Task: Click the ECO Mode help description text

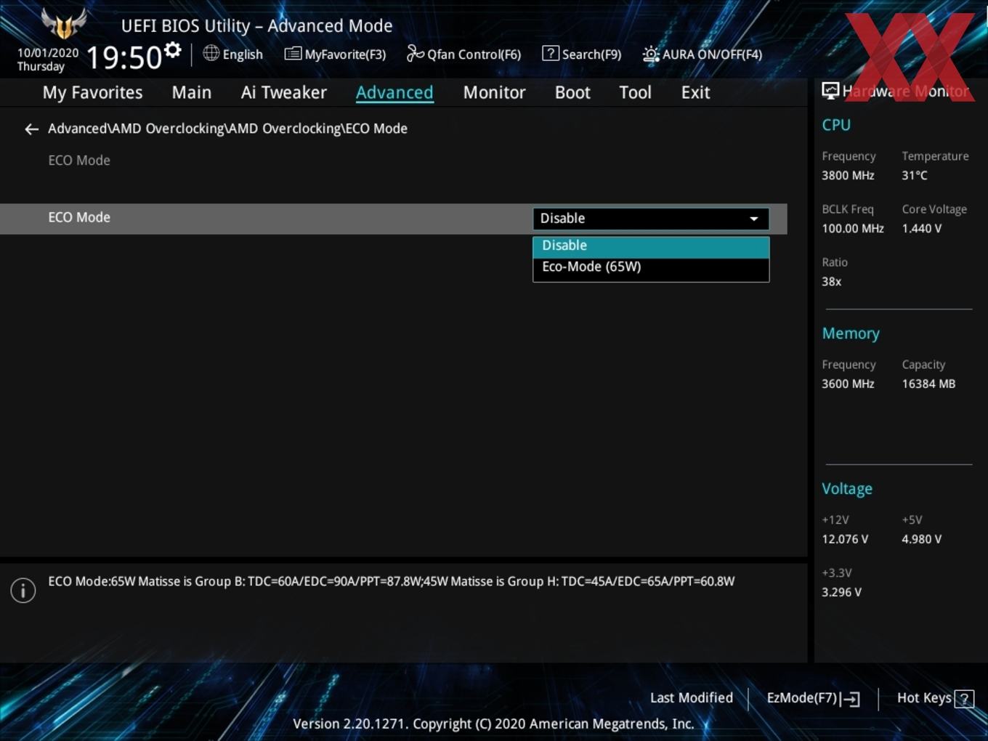Action: (x=392, y=581)
